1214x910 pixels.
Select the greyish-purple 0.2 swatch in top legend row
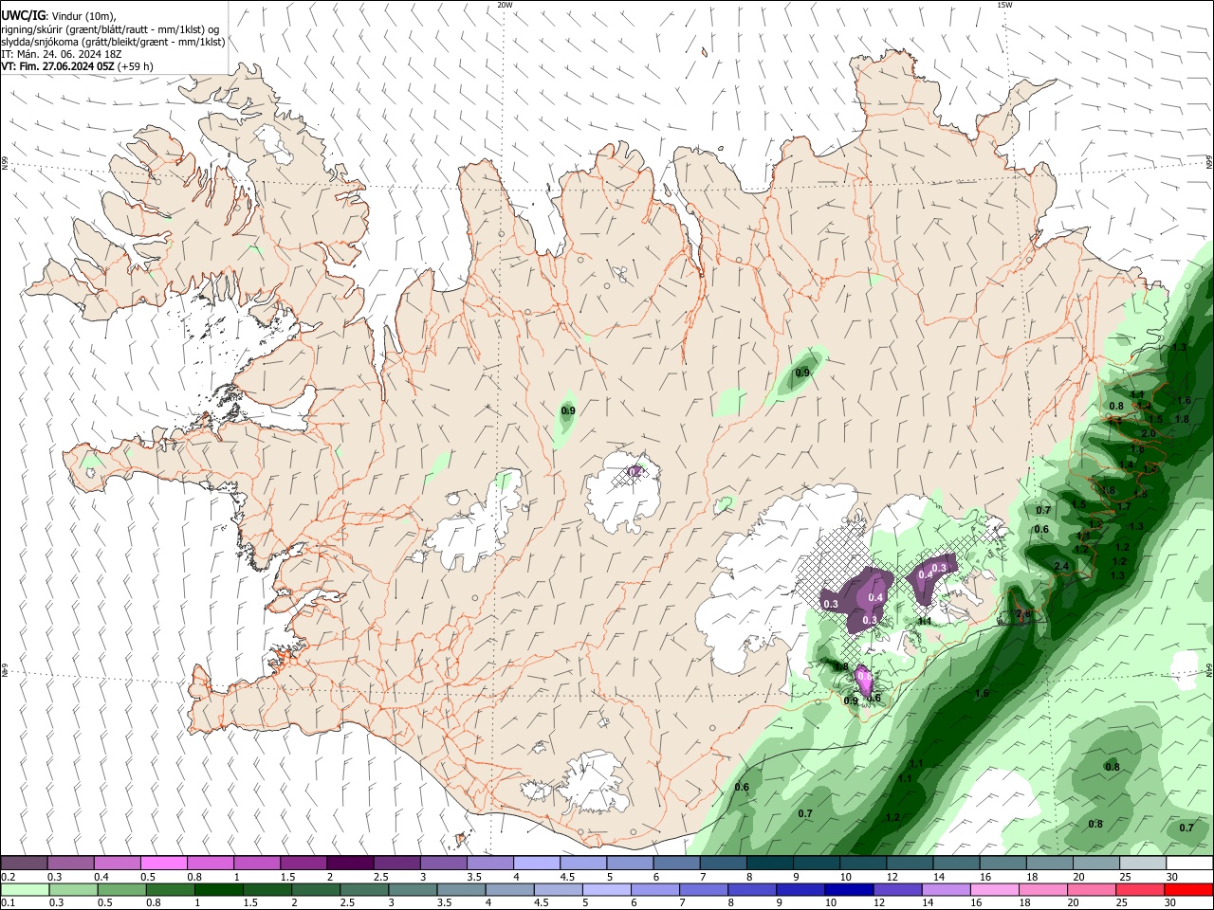pos(24,863)
